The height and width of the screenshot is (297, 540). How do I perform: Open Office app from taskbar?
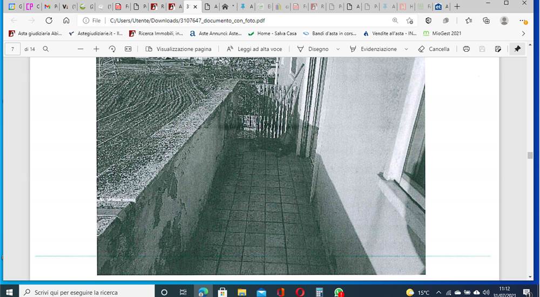coord(281,292)
